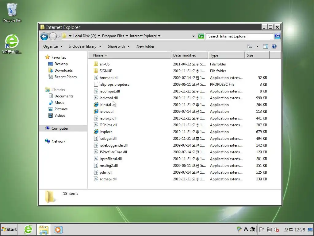Click the New folder button

pyautogui.click(x=145, y=46)
